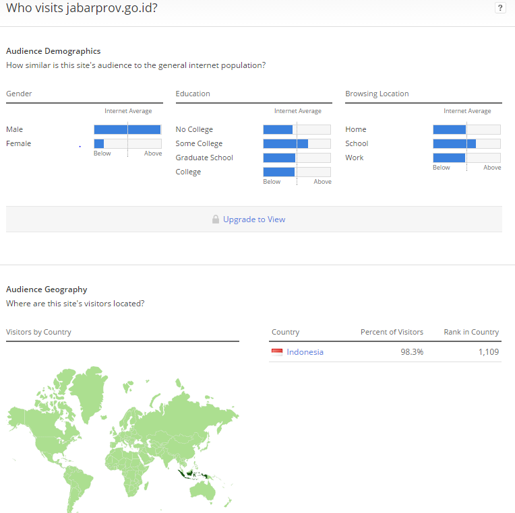Click the question mark help icon
The image size is (515, 513).
point(500,8)
